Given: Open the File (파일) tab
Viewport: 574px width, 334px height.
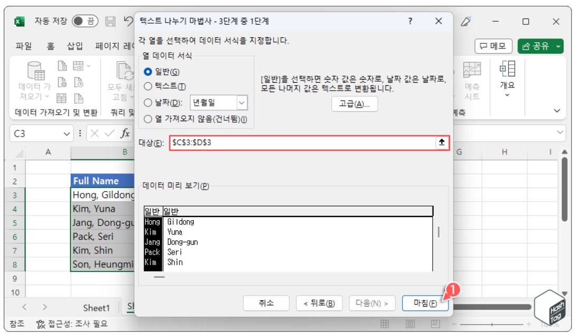Looking at the screenshot, I should click(x=24, y=46).
